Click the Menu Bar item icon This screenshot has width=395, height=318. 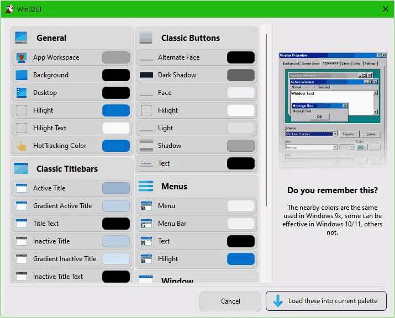146,224
